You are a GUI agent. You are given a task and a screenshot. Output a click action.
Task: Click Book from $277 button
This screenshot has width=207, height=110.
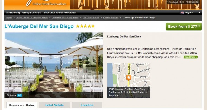[184, 27]
